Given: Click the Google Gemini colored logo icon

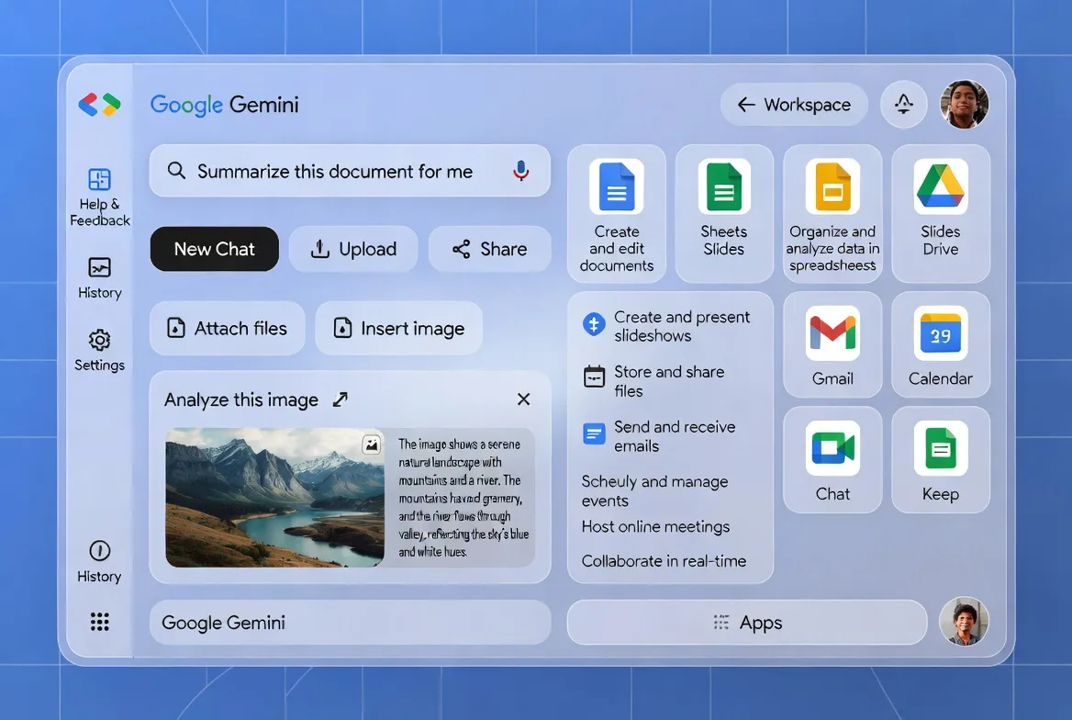Looking at the screenshot, I should [x=100, y=104].
